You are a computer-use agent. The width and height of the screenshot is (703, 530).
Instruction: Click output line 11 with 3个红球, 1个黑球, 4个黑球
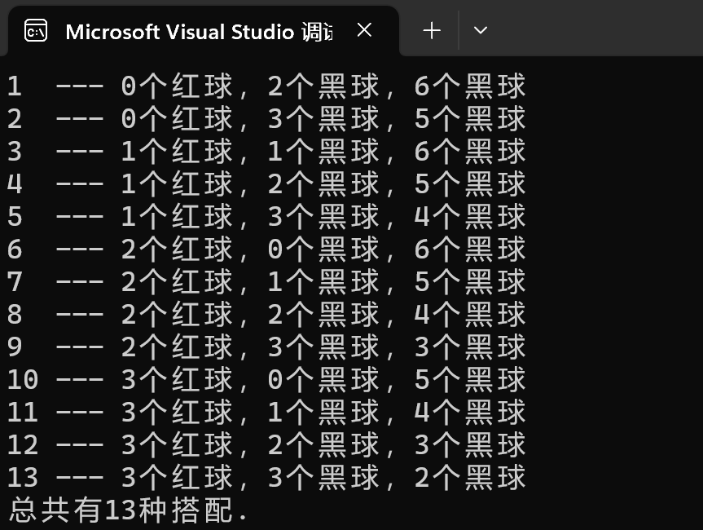(266, 412)
